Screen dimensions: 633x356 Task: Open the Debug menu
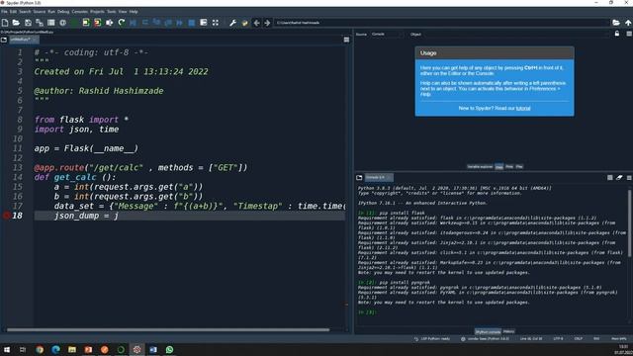coord(63,12)
